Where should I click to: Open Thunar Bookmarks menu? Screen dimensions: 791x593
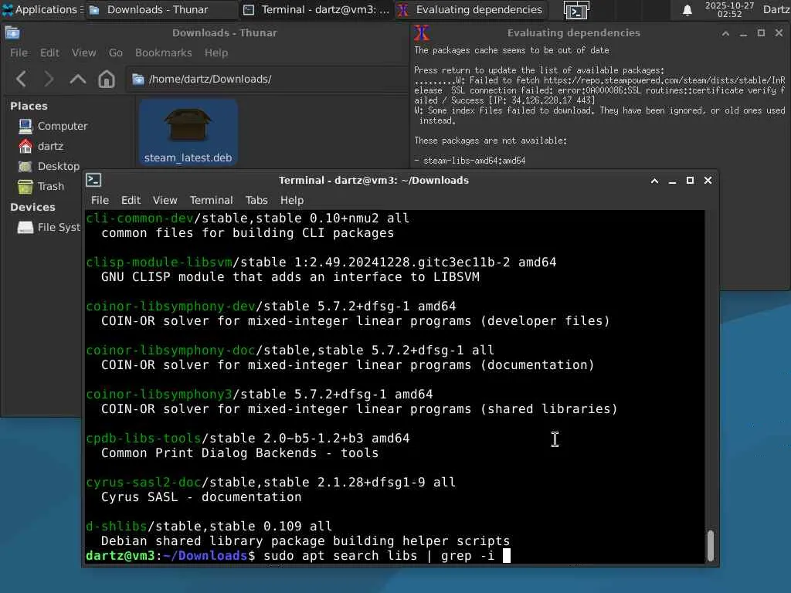pos(164,53)
